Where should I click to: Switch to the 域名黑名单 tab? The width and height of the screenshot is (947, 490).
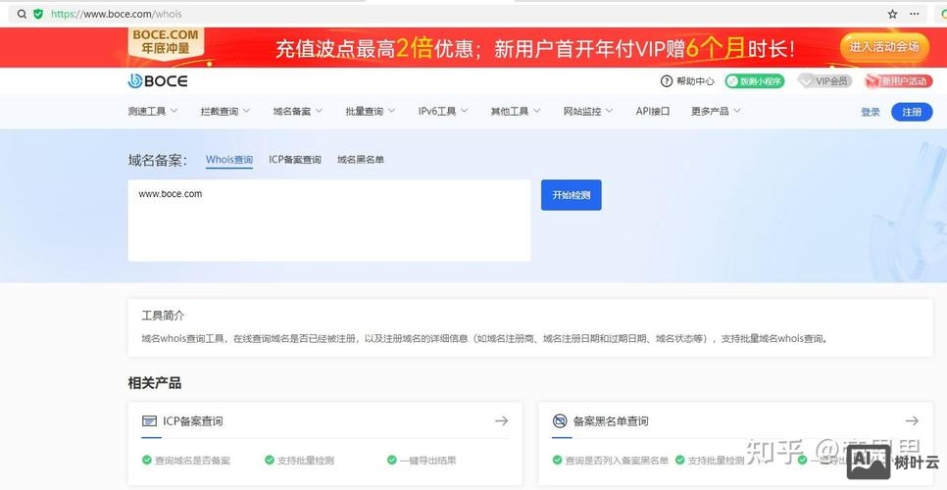click(361, 160)
